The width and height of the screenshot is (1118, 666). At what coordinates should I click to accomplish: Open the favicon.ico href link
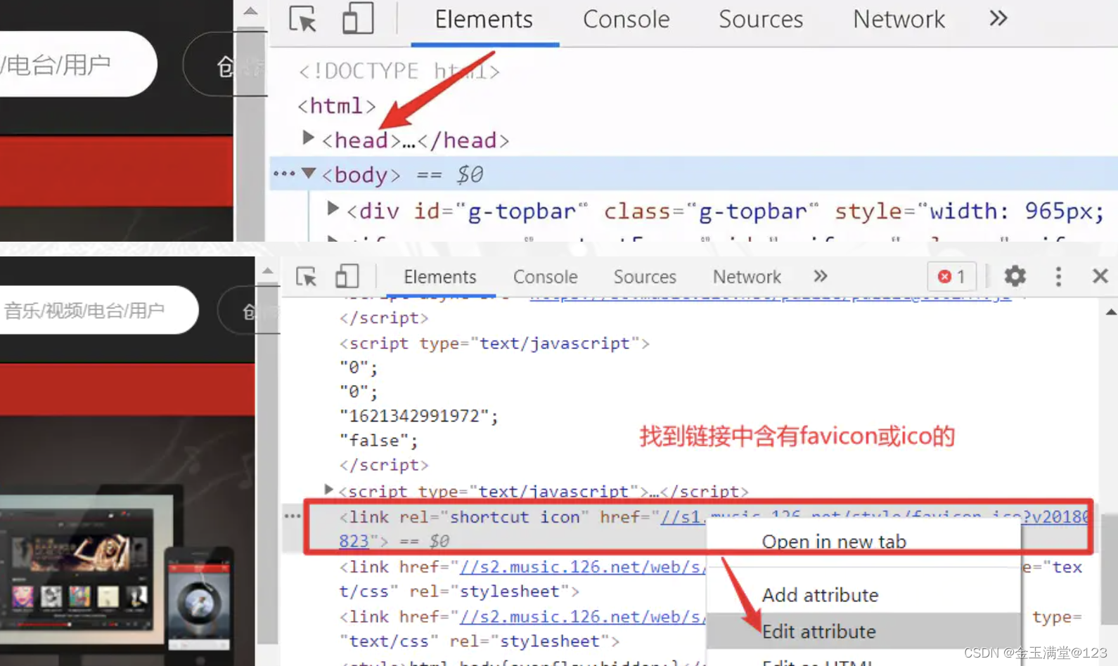(x=874, y=517)
